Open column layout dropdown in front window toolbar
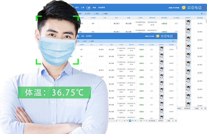 point(174,41)
